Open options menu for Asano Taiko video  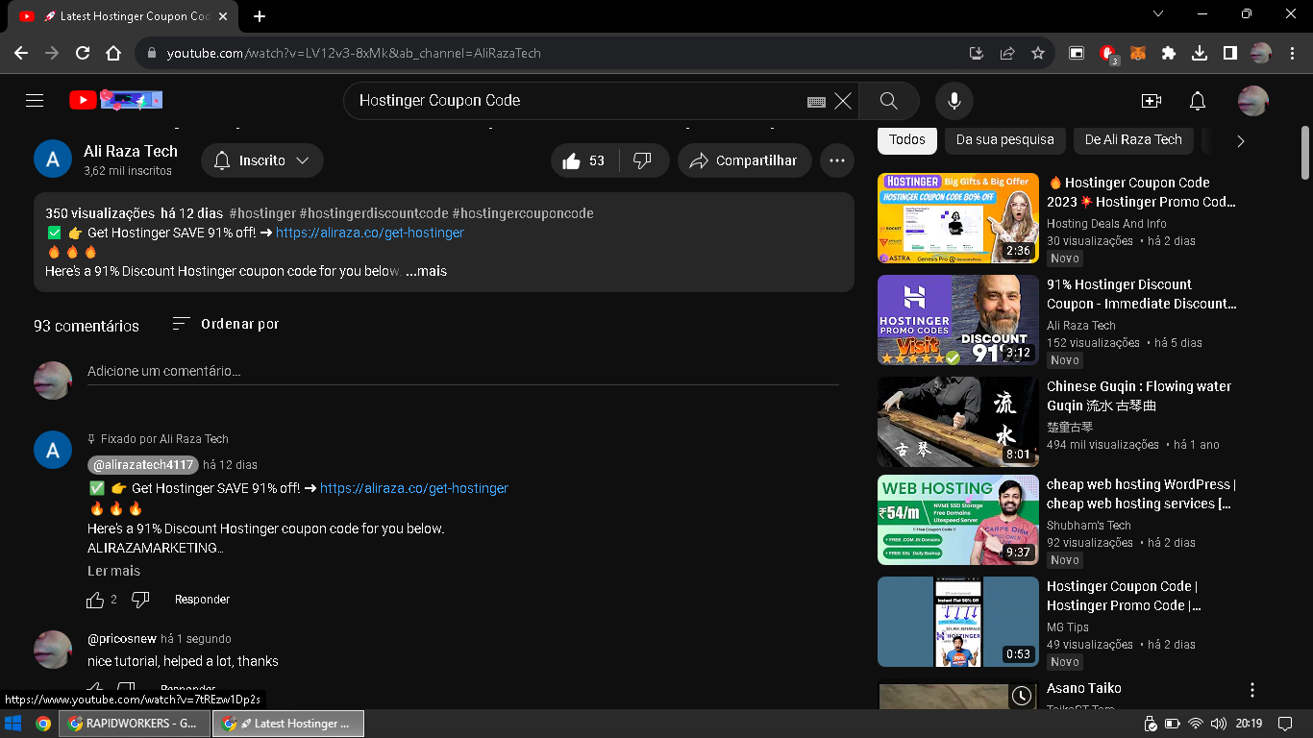click(x=1252, y=690)
